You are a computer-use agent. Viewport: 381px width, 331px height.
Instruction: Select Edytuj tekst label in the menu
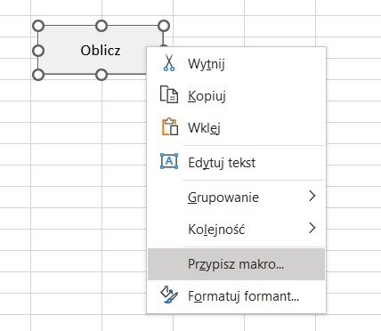tap(222, 163)
